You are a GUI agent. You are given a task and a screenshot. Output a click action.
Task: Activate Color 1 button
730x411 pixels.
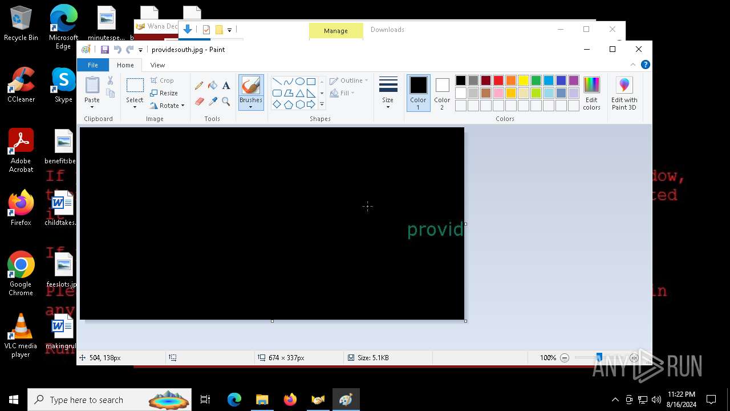click(x=418, y=93)
